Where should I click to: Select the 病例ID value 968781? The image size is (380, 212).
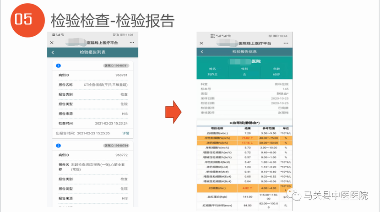(121, 75)
